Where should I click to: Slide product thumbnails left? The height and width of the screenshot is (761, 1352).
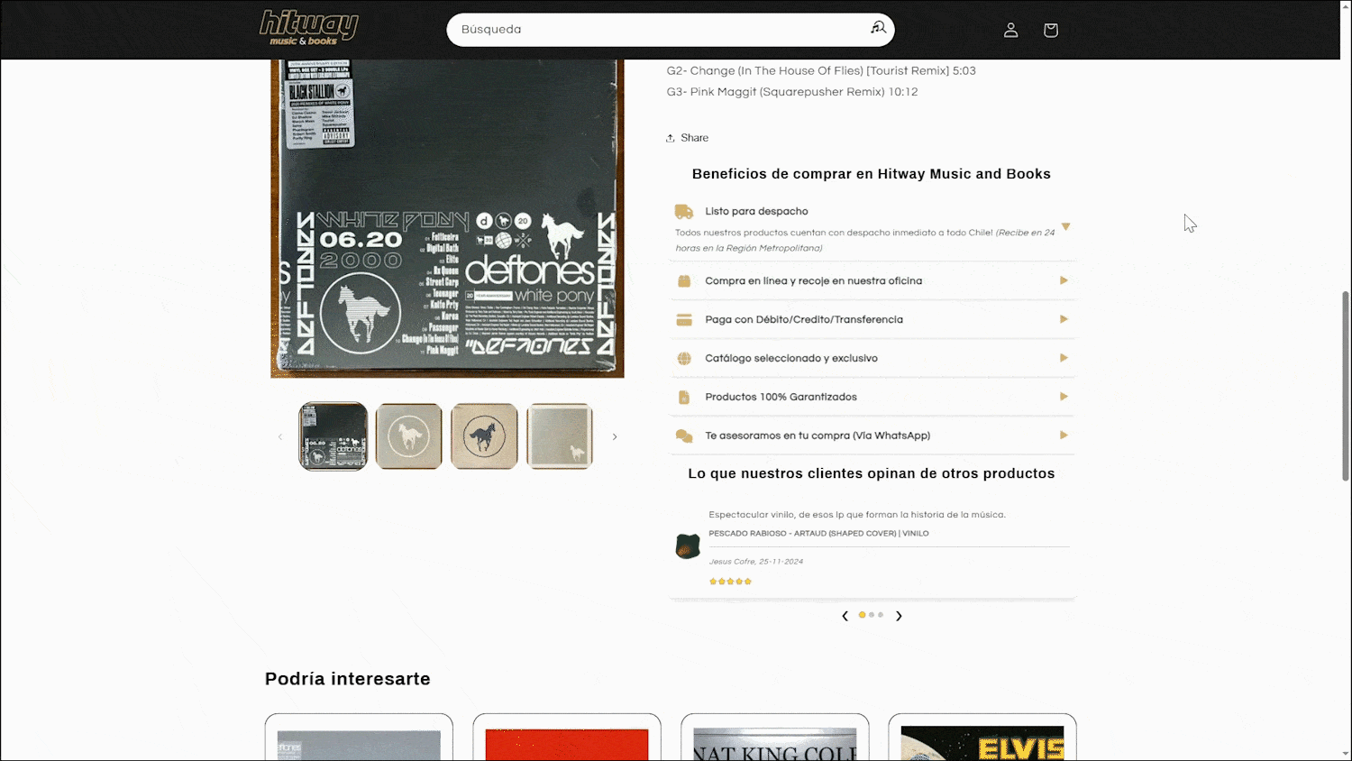280,437
